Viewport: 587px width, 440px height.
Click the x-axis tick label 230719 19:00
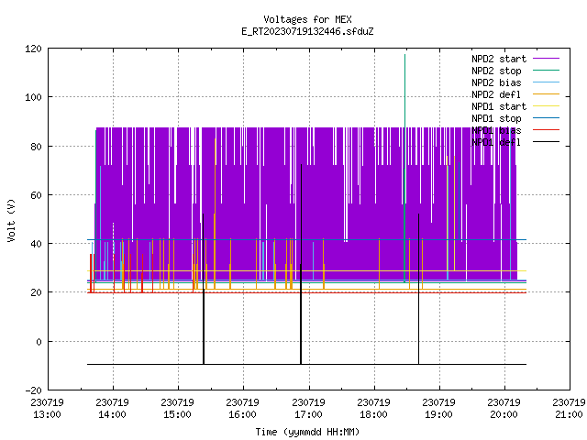click(x=438, y=409)
